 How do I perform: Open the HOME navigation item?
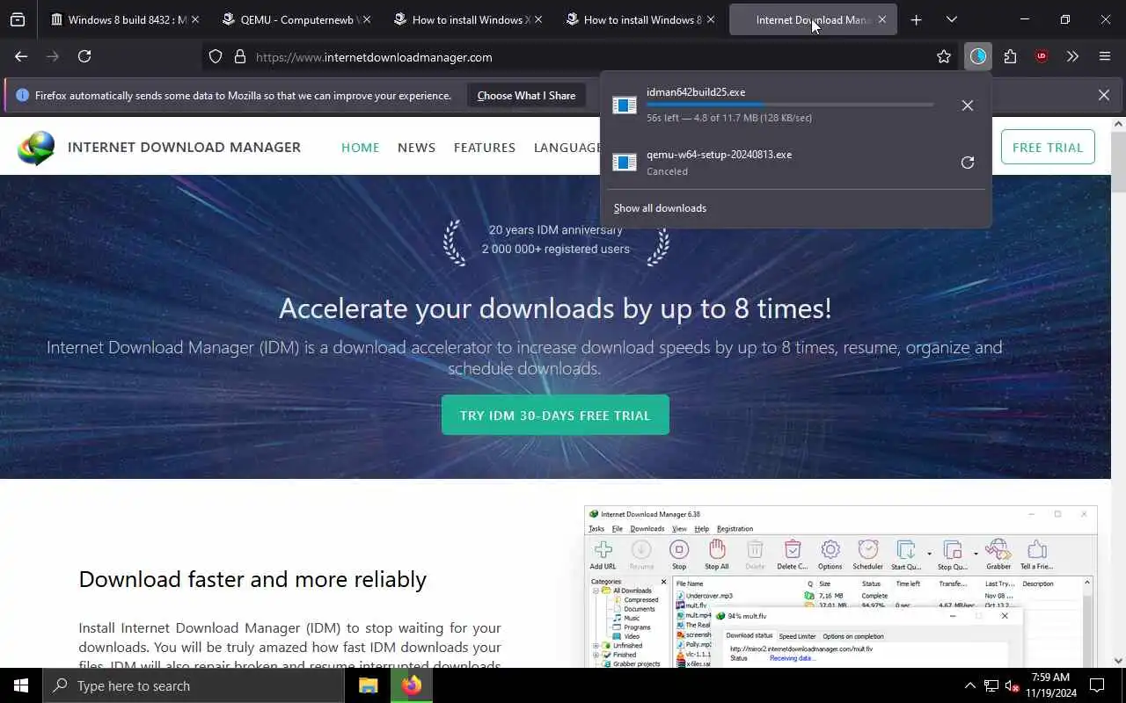tap(361, 148)
